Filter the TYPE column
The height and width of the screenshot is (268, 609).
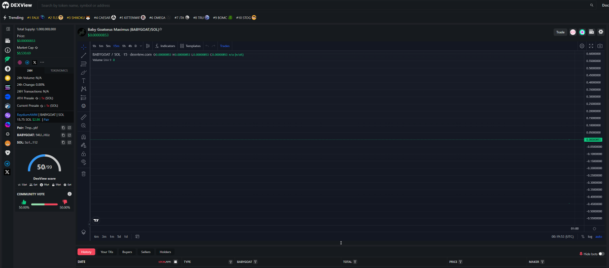pyautogui.click(x=231, y=262)
